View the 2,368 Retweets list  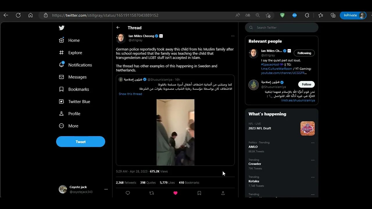[126, 183]
